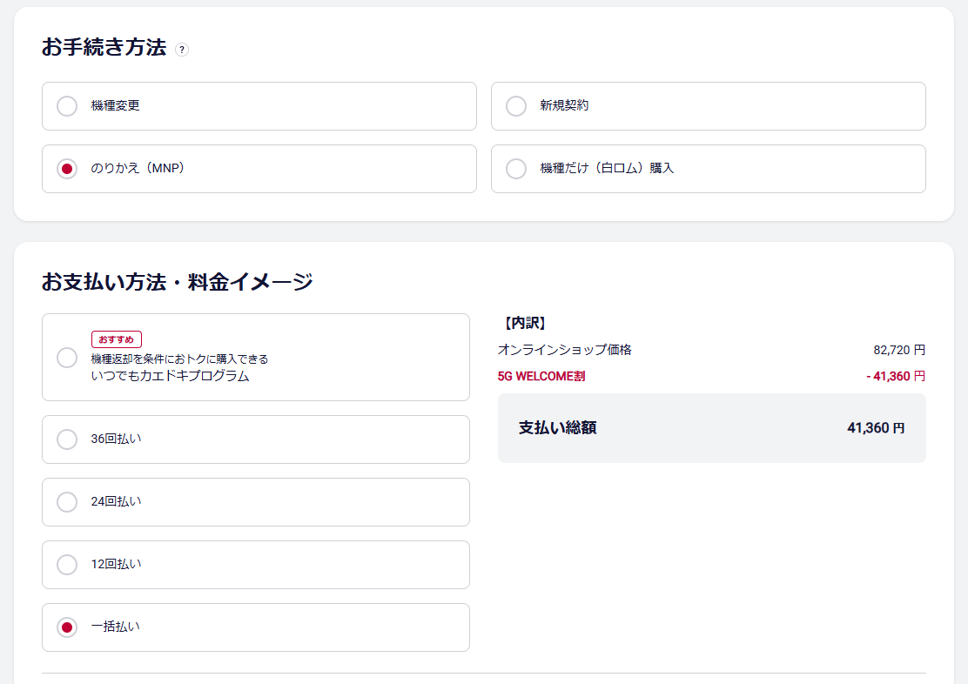The width and height of the screenshot is (968, 684).
Task: Click the red おすすめ badge
Action: pos(116,339)
